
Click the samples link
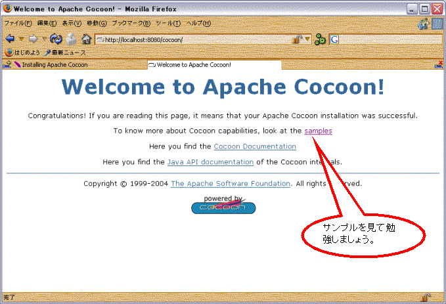click(318, 131)
